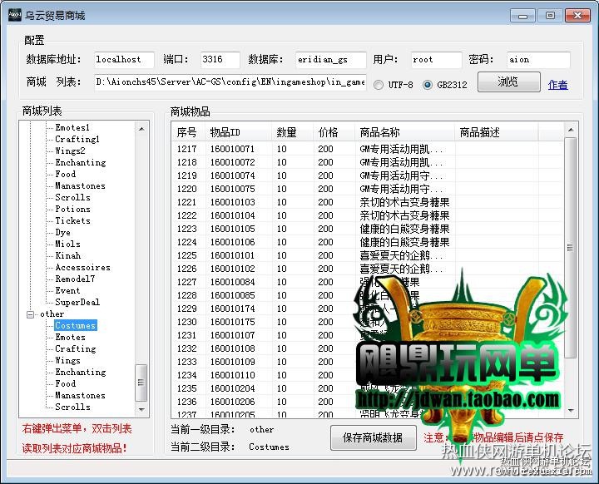This screenshot has height=484, width=599.
Task: Select Costumes under other category
Action: click(75, 325)
